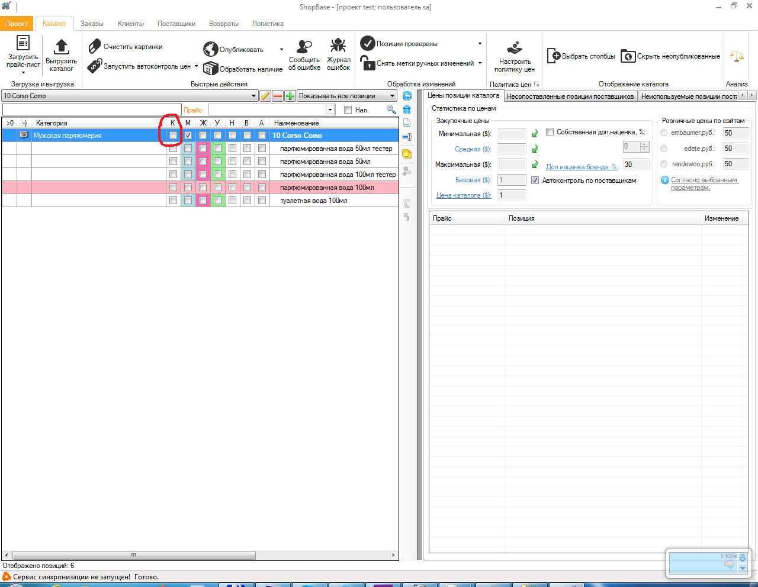Click the blue icon above the trash can
The height and width of the screenshot is (587, 758).
point(407,95)
